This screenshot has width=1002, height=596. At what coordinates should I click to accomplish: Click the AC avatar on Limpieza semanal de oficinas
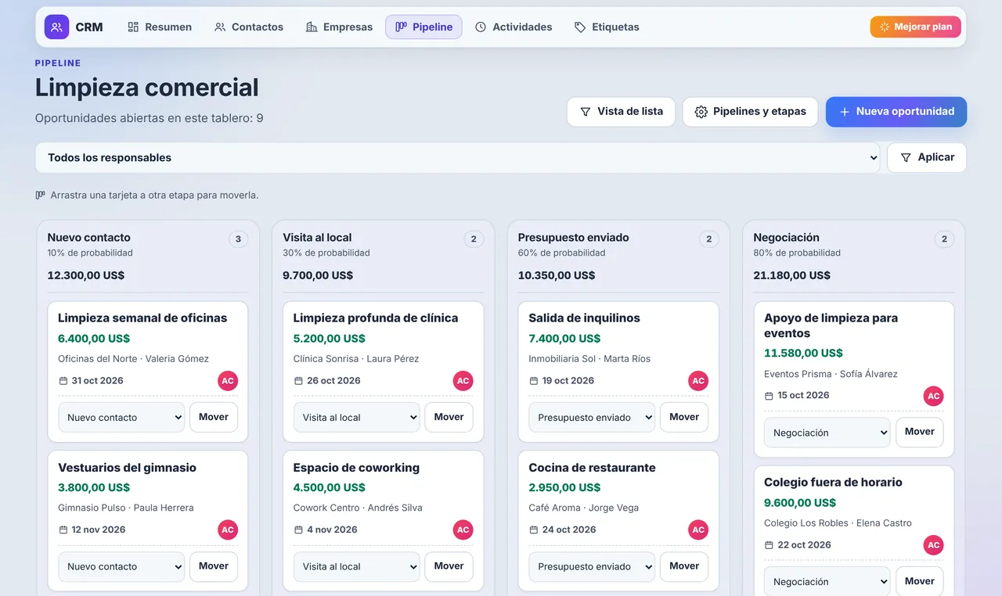(x=228, y=381)
